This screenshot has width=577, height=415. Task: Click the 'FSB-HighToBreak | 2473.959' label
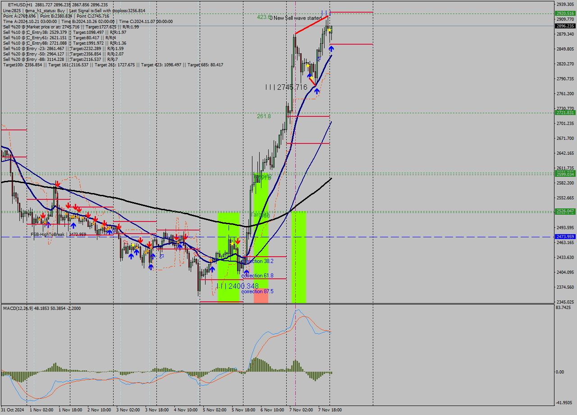(x=58, y=235)
